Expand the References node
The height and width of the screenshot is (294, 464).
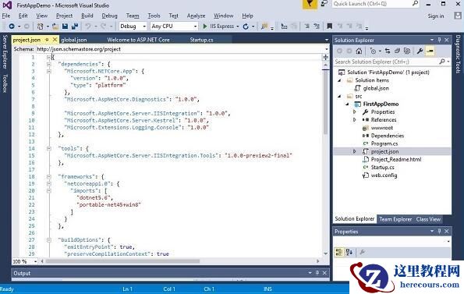click(x=355, y=120)
